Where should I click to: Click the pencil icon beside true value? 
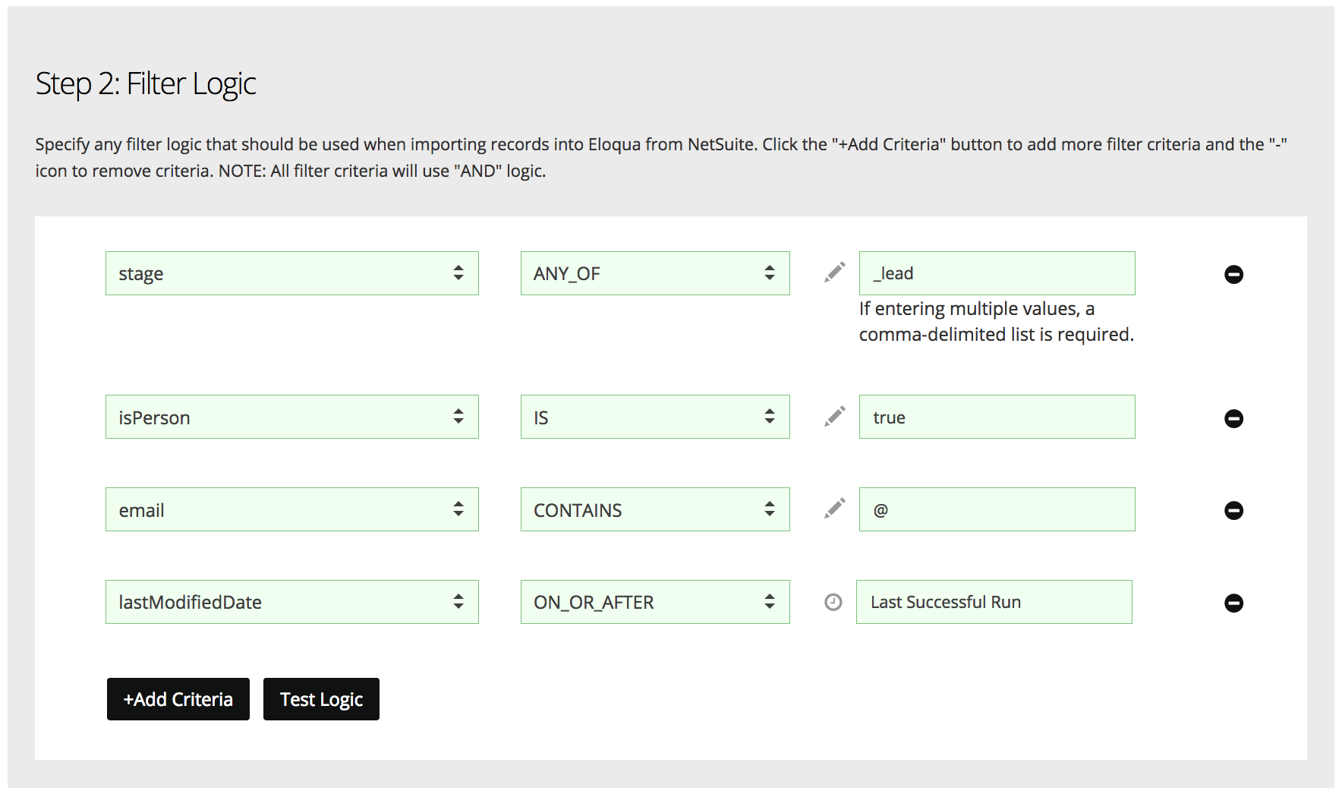[834, 417]
